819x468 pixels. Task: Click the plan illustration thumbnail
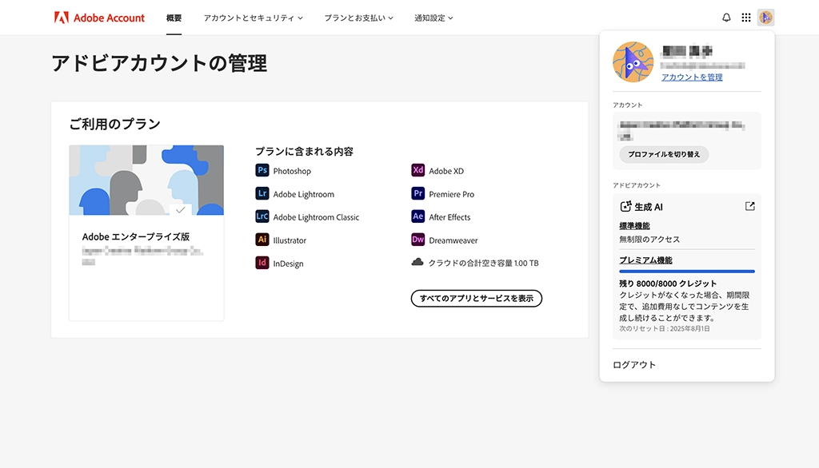click(x=146, y=180)
